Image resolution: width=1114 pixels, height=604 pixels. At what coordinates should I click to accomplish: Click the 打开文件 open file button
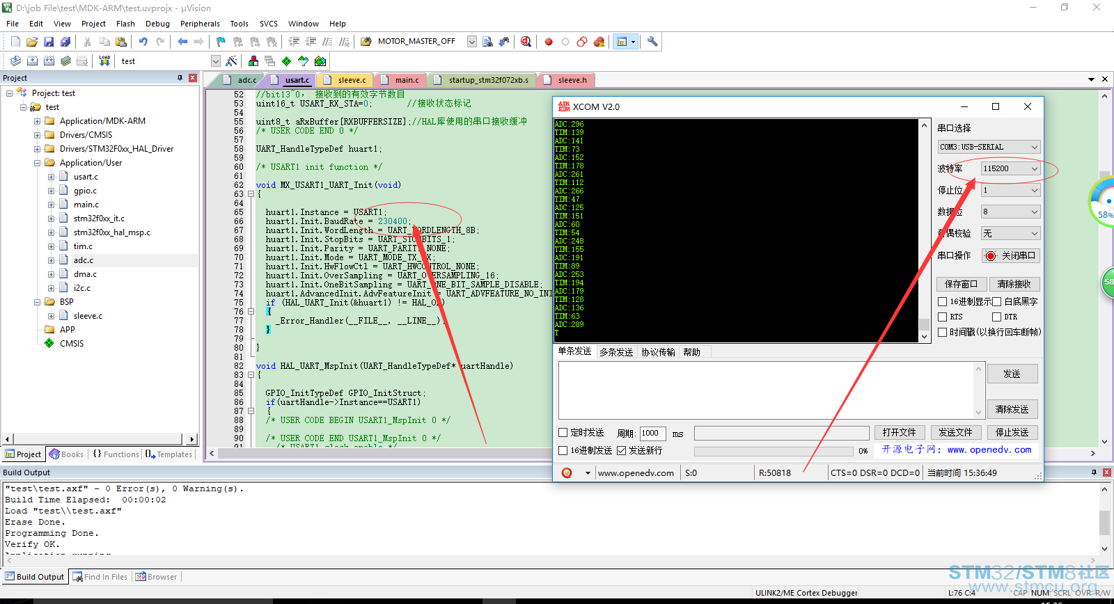click(x=900, y=432)
